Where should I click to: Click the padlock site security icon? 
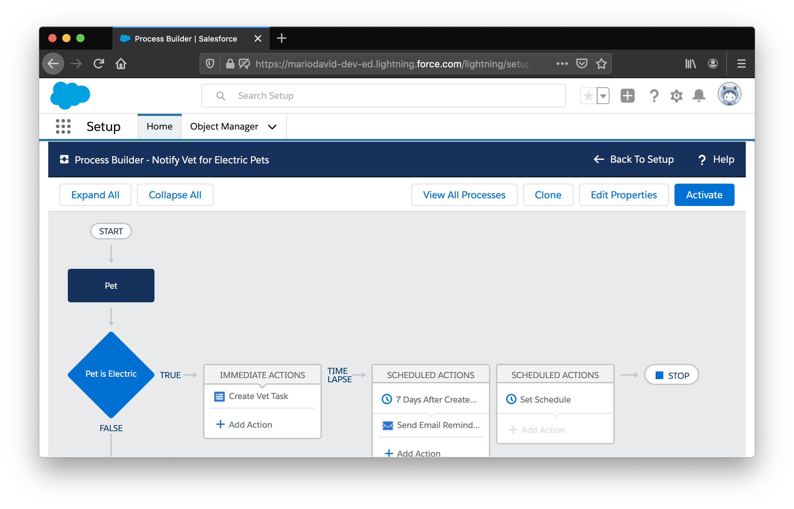coord(230,64)
